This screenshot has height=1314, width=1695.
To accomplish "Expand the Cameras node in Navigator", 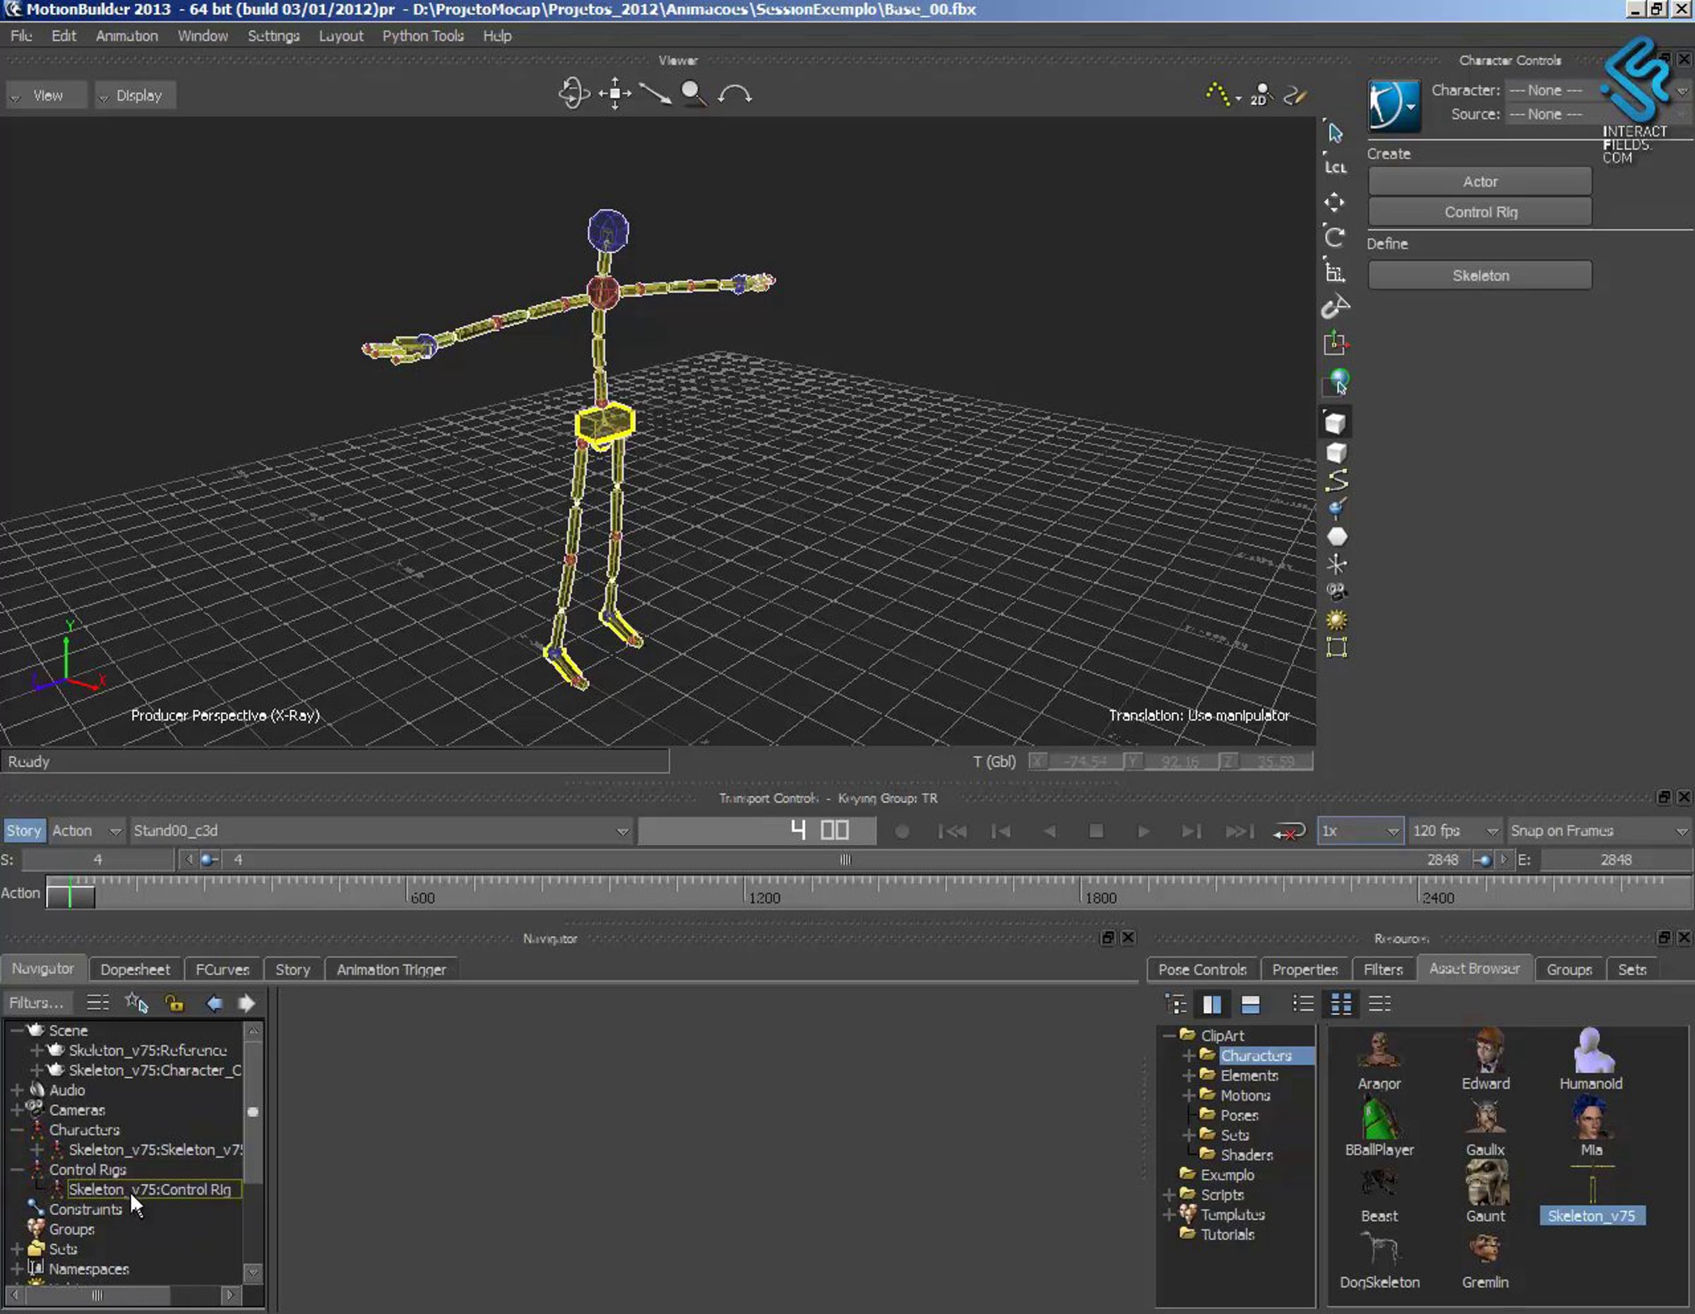I will coord(16,1110).
